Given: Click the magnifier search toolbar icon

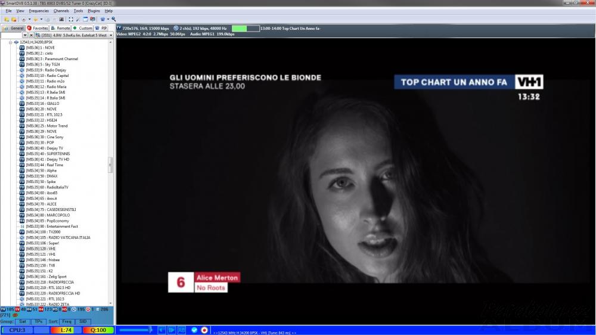Looking at the screenshot, I should click(114, 19).
